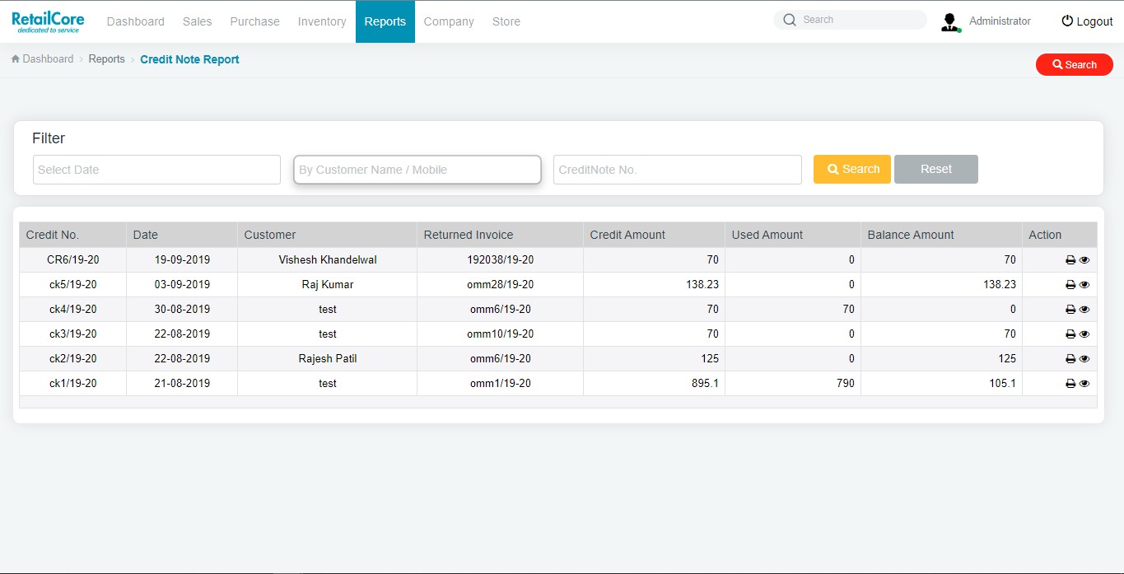Viewport: 1124px width, 574px height.
Task: Click the top navigation search box
Action: [851, 20]
